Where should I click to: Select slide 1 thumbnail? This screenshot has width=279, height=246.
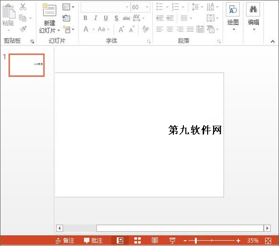(27, 65)
